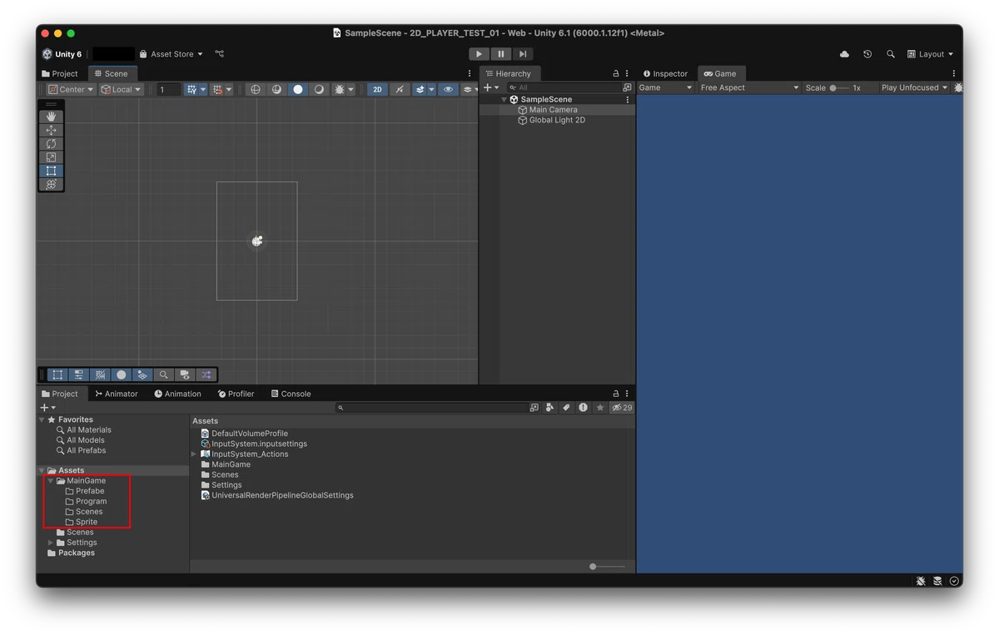
Task: Select the Move tool in Scene toolbar
Action: tap(51, 131)
